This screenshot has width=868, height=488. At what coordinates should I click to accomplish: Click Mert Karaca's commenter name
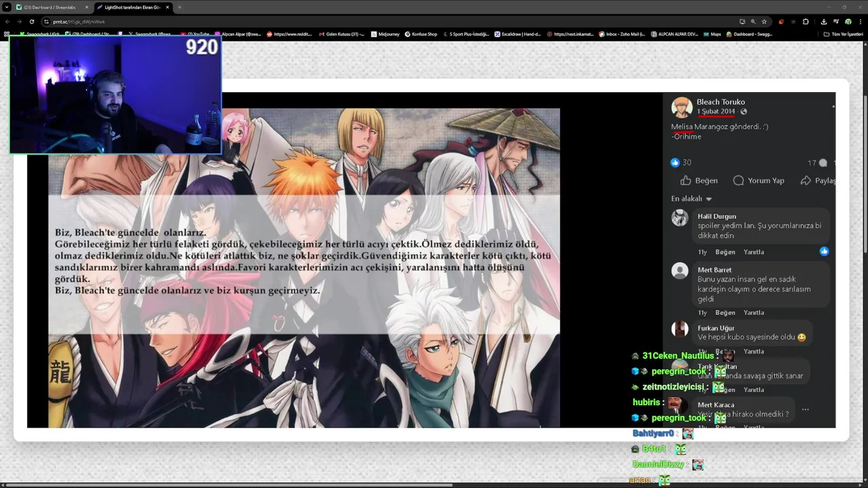pos(715,405)
